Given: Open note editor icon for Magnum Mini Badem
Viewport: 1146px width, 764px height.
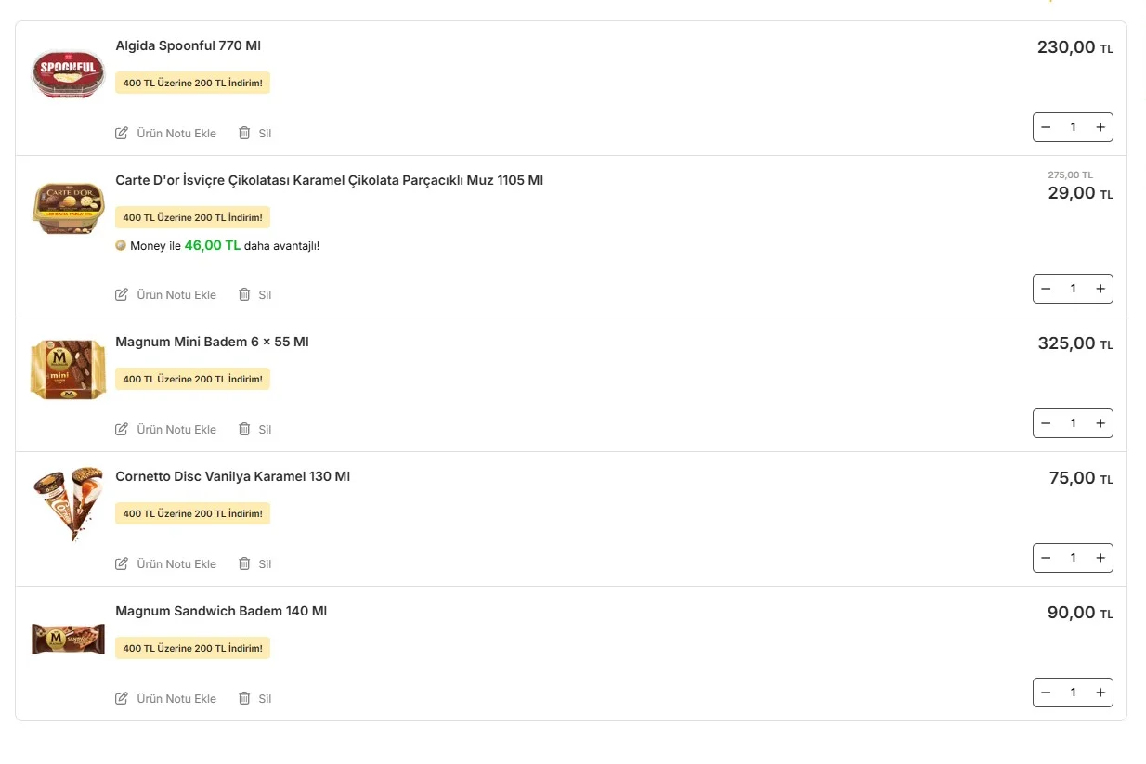Looking at the screenshot, I should 122,429.
